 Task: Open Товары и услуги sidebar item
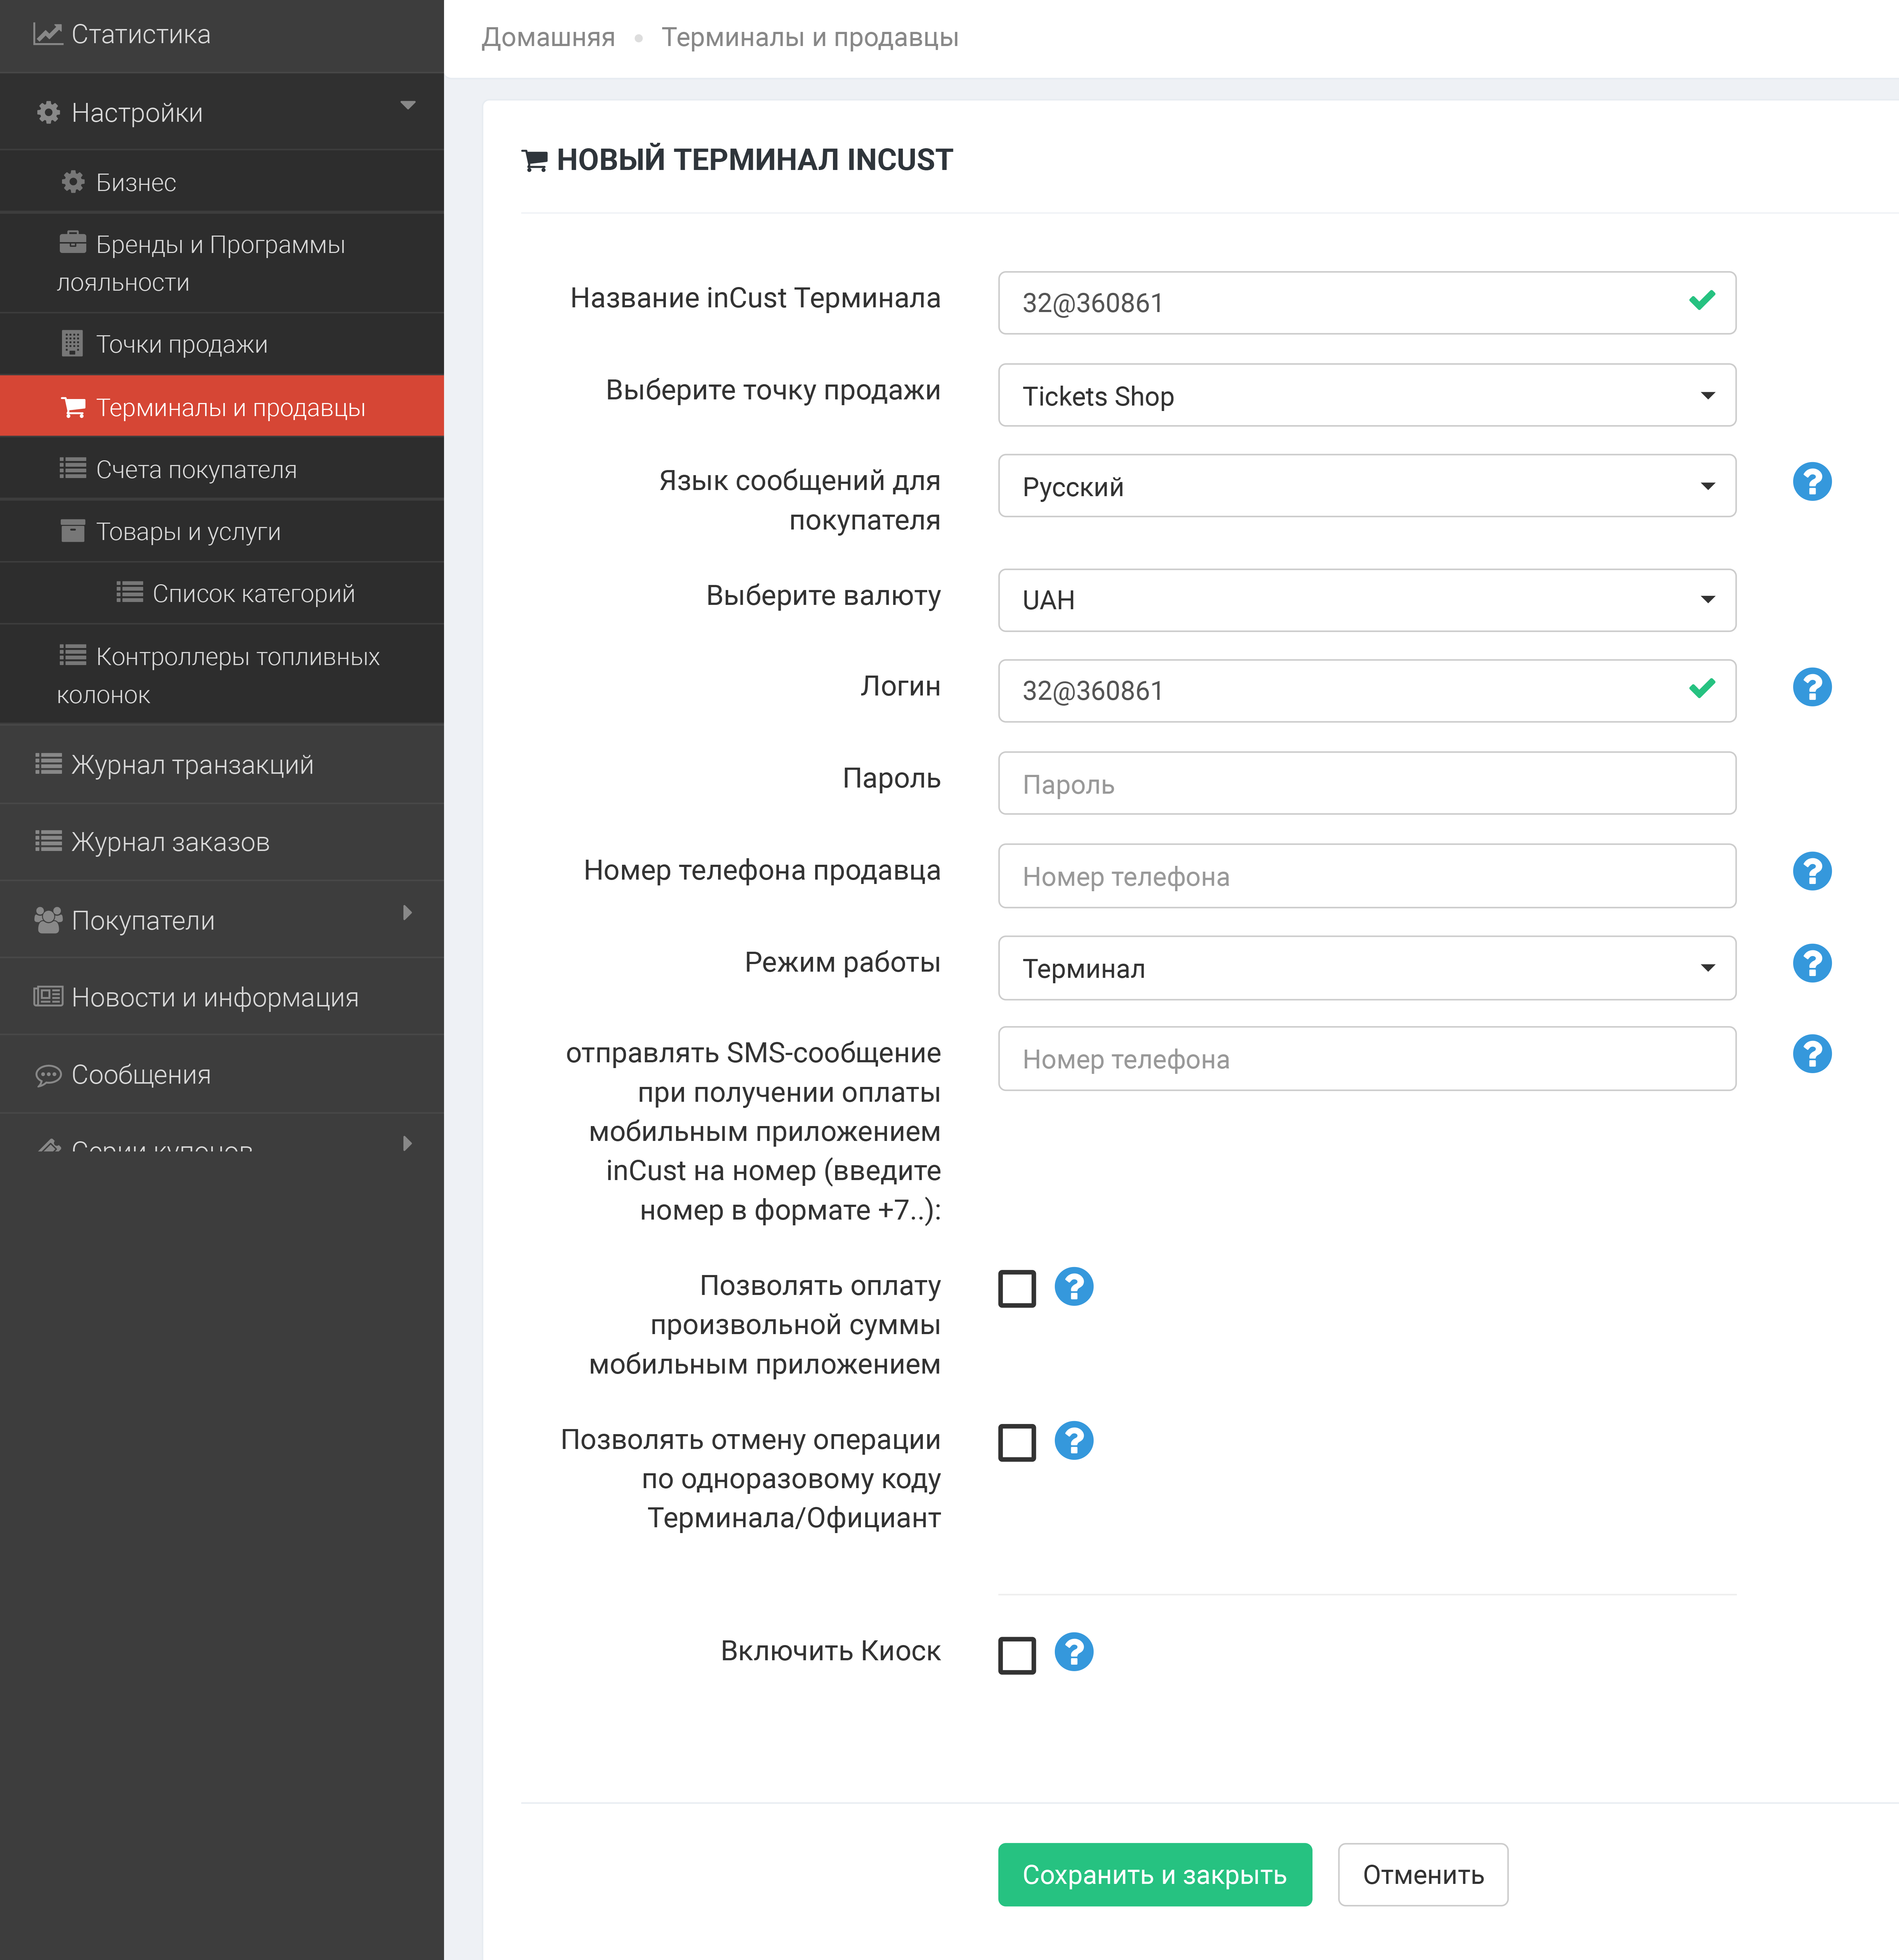click(x=222, y=531)
